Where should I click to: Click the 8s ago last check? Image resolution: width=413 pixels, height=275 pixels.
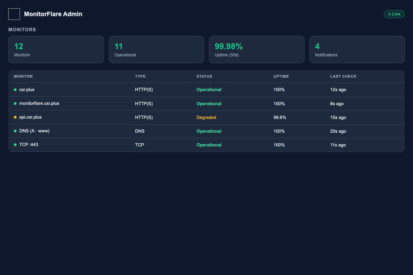(x=337, y=104)
